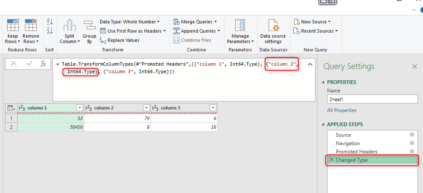Viewport: 423px width, 193px height.
Task: Change data type icon of column 2
Action: tap(88, 108)
